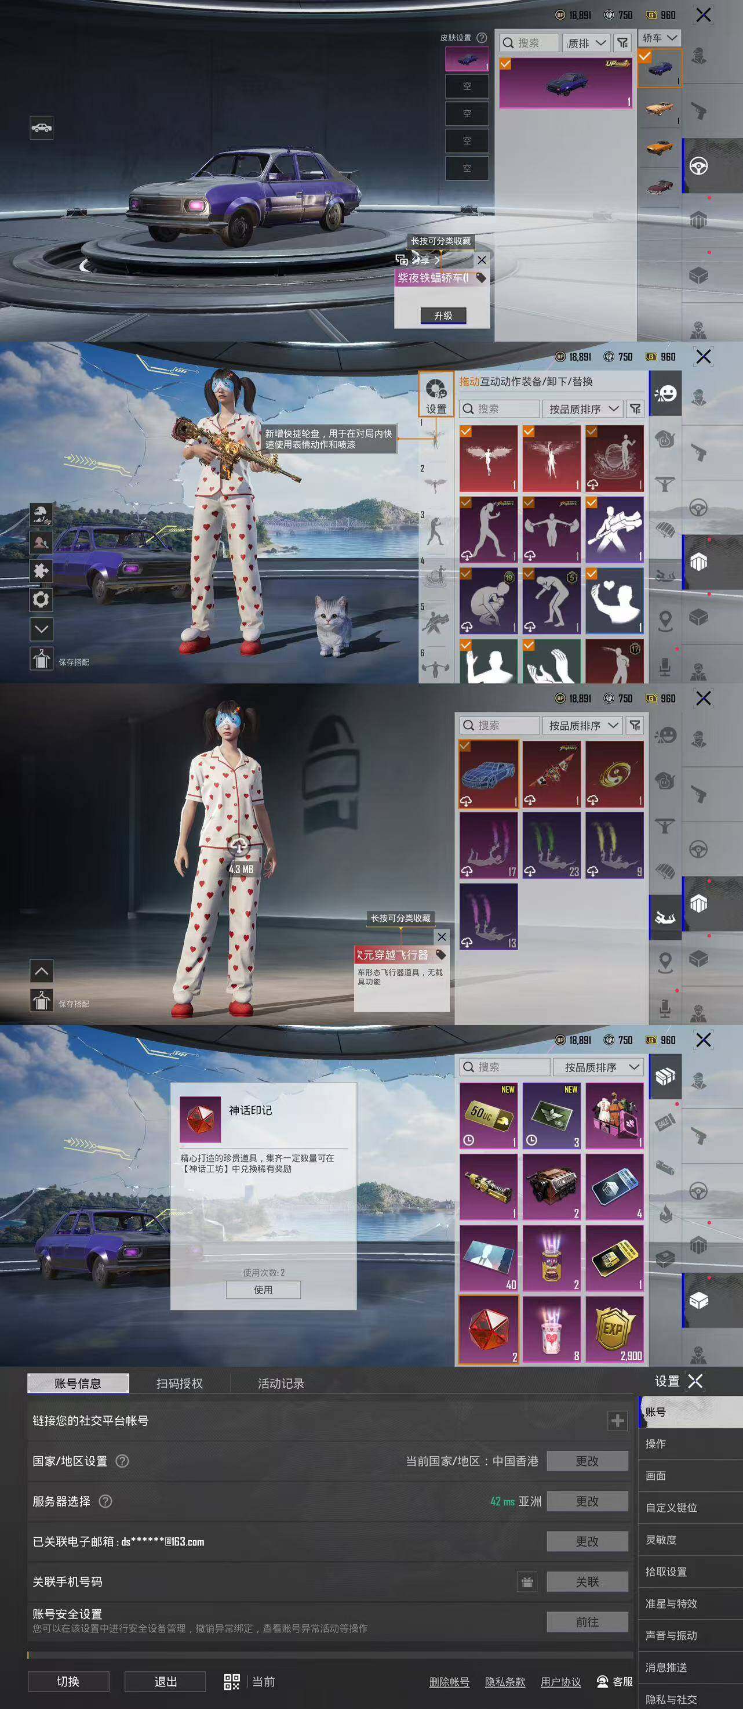Click the 皮肤设置 question mark help icon
This screenshot has height=1709, width=743.
[x=482, y=38]
